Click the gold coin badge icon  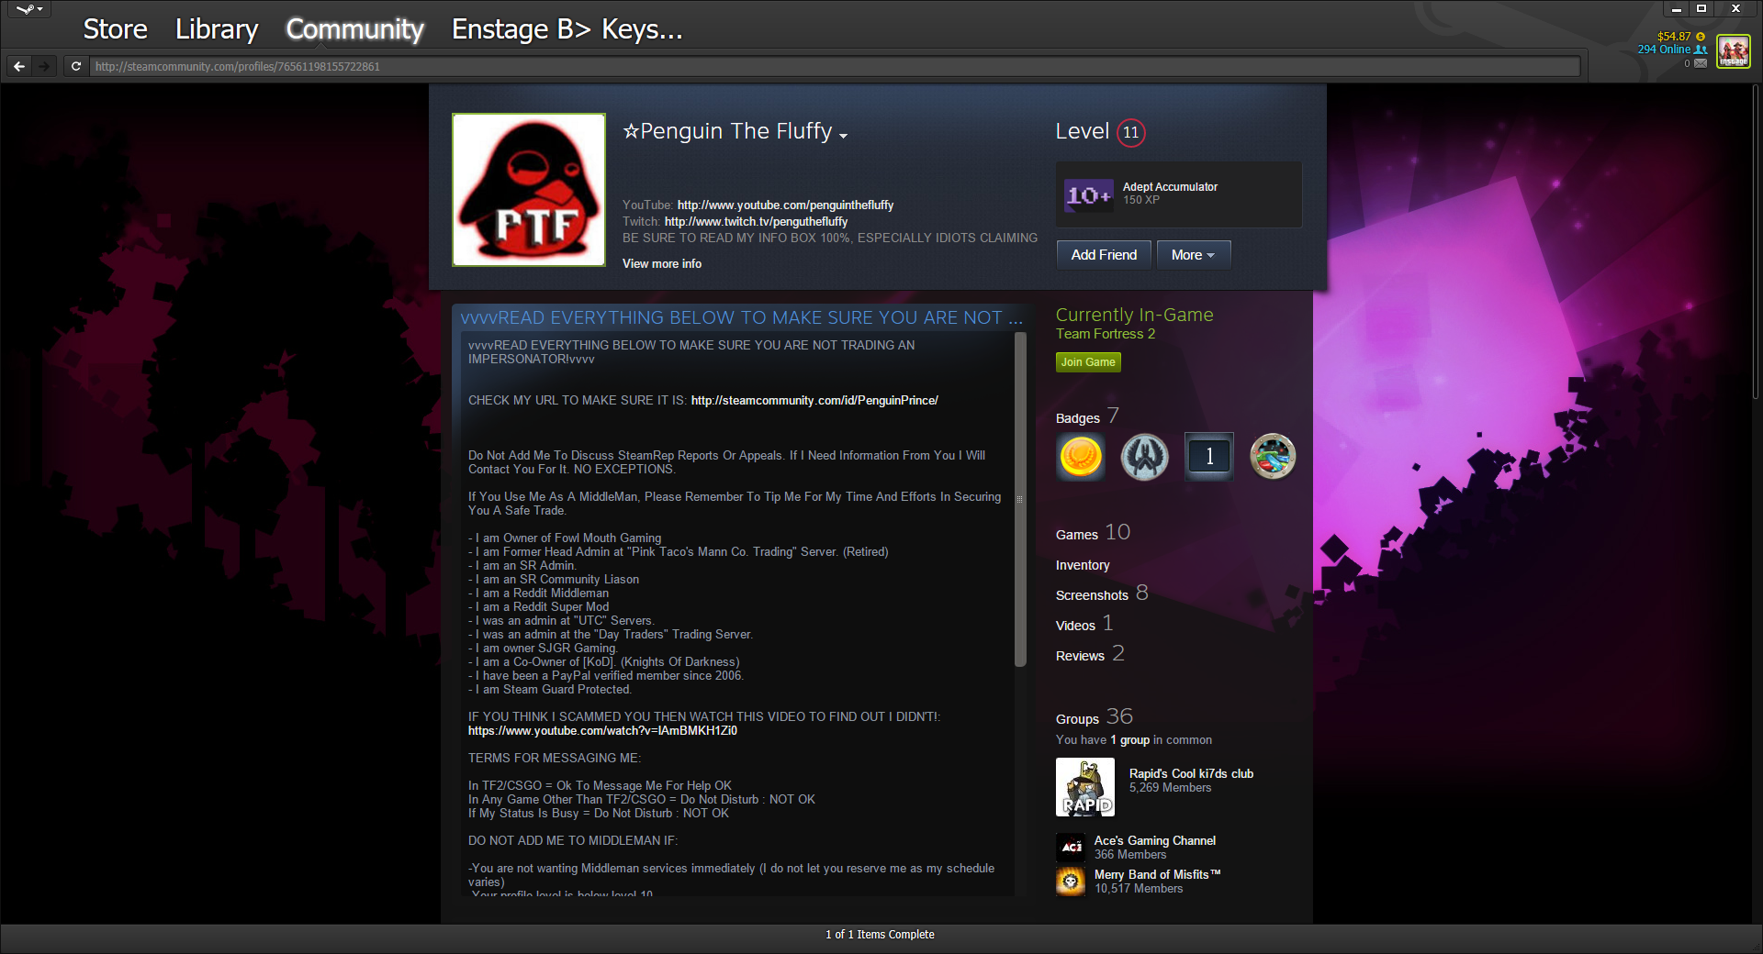[x=1081, y=456]
